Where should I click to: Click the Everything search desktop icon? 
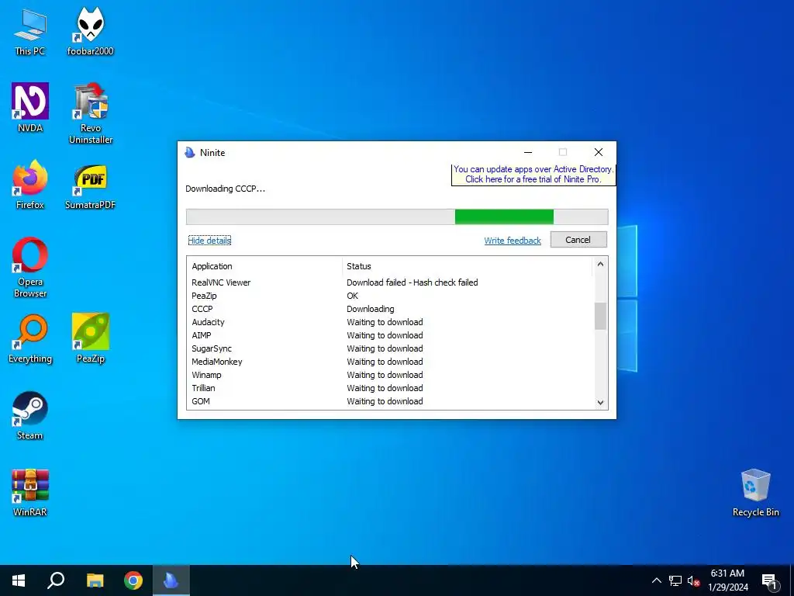[x=30, y=339]
